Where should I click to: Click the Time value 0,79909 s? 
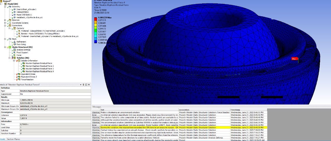(x=55, y=124)
